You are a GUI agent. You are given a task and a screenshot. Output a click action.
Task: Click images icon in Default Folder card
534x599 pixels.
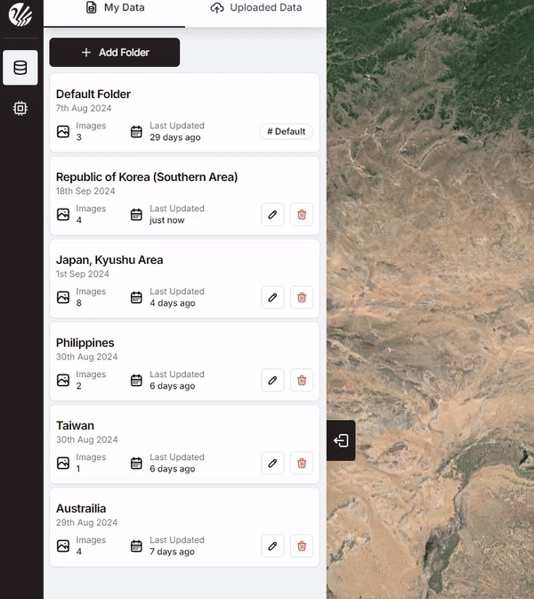tap(63, 132)
